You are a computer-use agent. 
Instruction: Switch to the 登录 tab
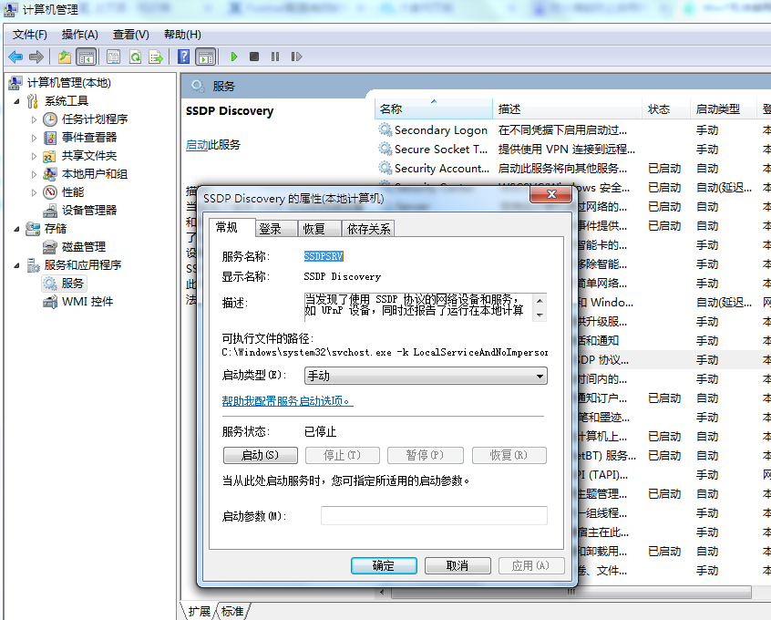[x=270, y=229]
